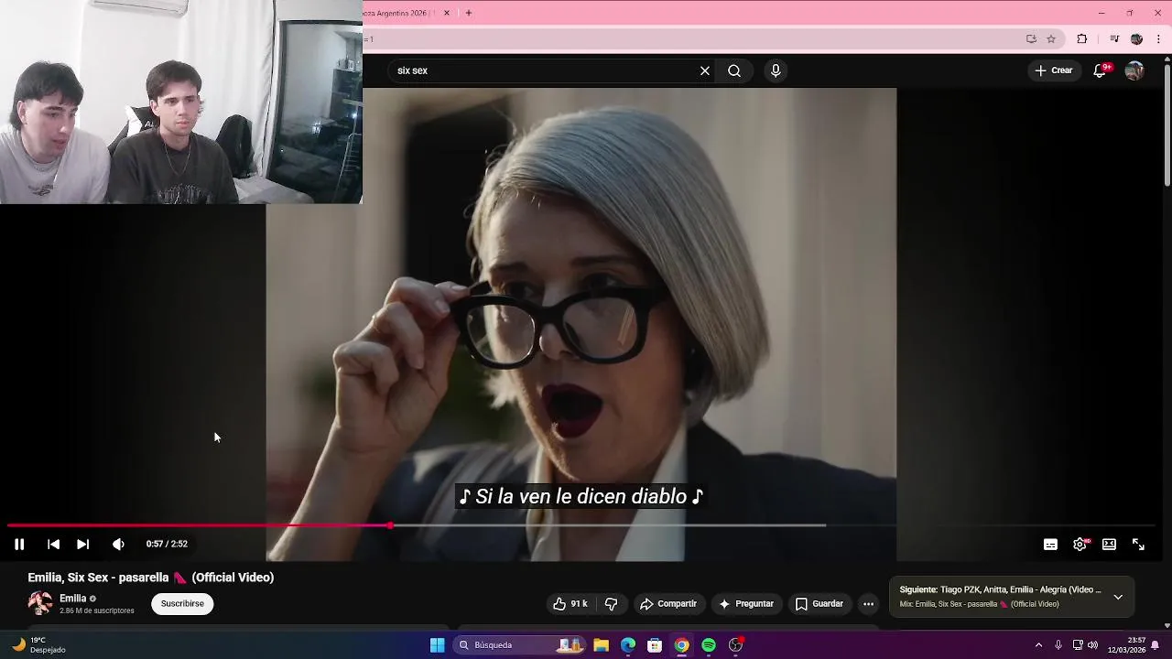Open the Chrome profile avatar
This screenshot has width=1172, height=659.
click(1136, 38)
